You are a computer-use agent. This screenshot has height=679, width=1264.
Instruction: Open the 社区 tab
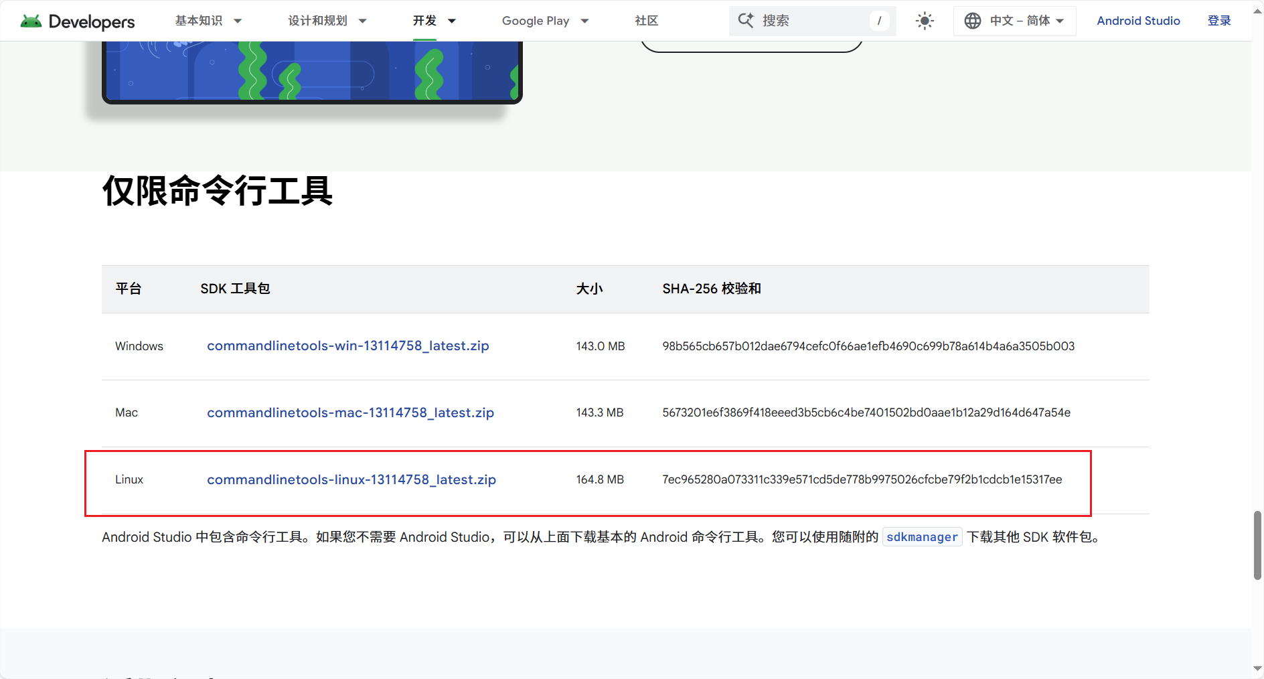(647, 21)
